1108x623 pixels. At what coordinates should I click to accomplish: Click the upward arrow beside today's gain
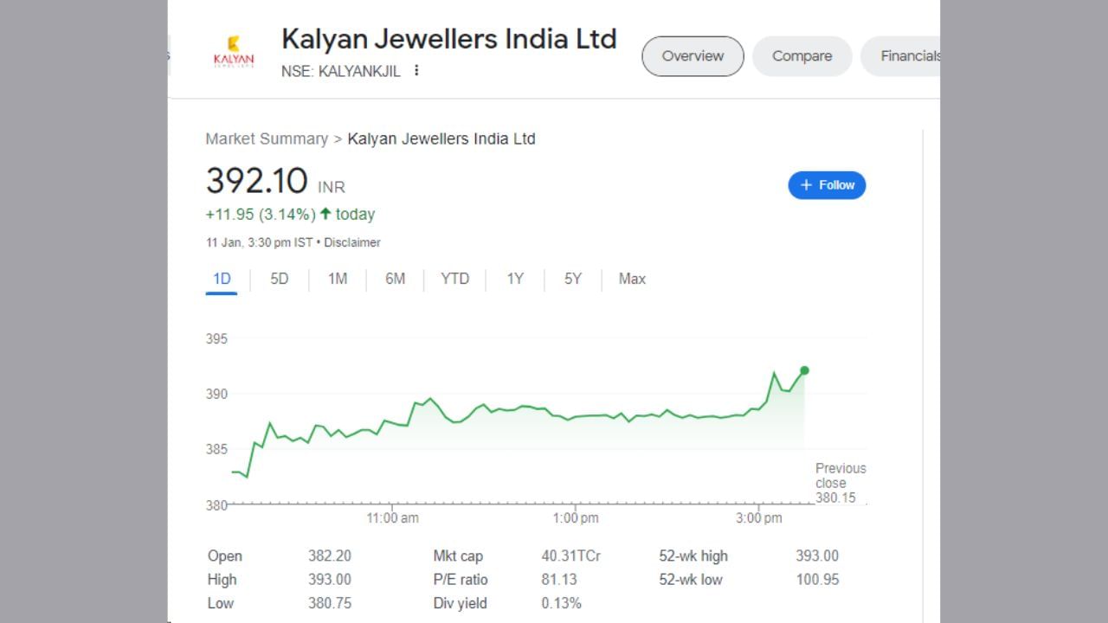click(325, 214)
